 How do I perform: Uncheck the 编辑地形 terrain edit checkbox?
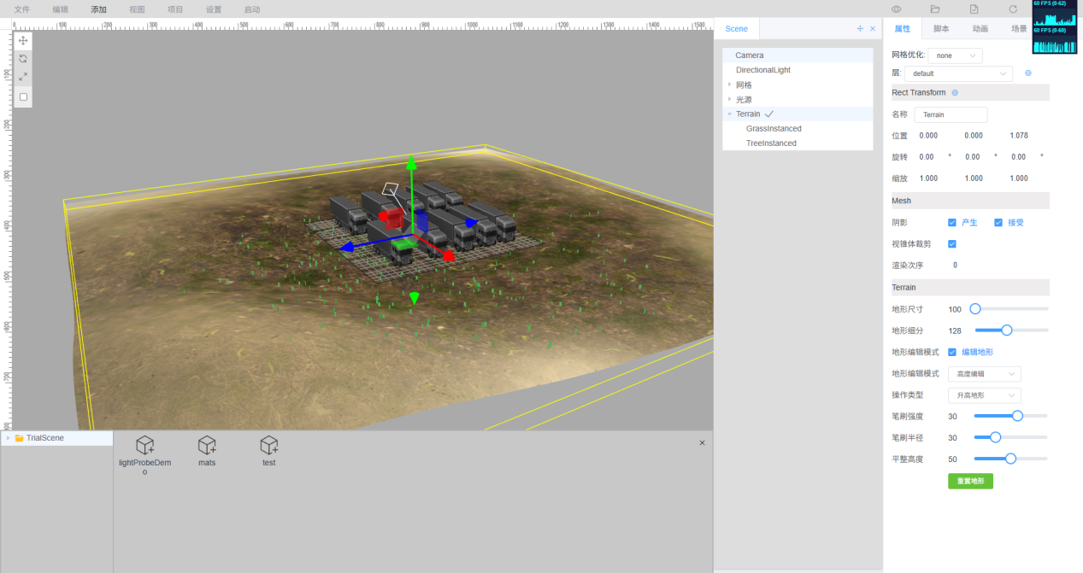click(x=952, y=352)
